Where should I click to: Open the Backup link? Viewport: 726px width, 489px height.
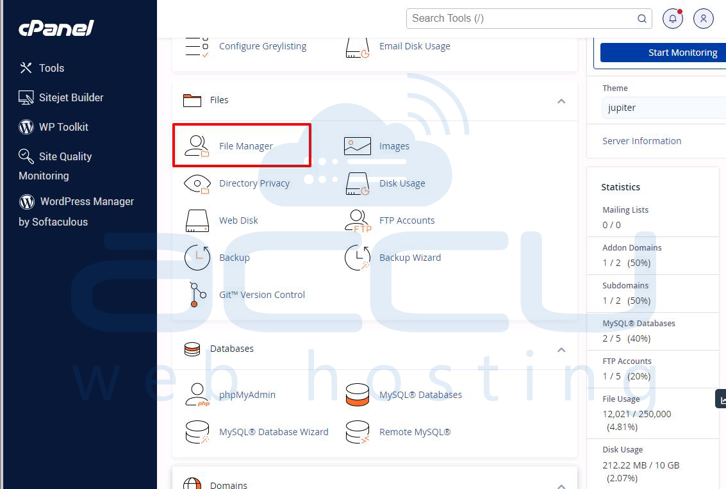tap(235, 258)
